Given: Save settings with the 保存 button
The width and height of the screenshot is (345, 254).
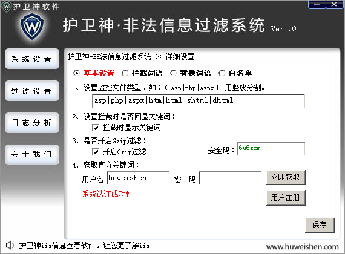Looking at the screenshot, I should pos(320,225).
